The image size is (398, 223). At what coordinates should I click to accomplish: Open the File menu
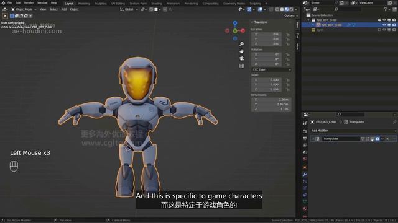coord(9,3)
